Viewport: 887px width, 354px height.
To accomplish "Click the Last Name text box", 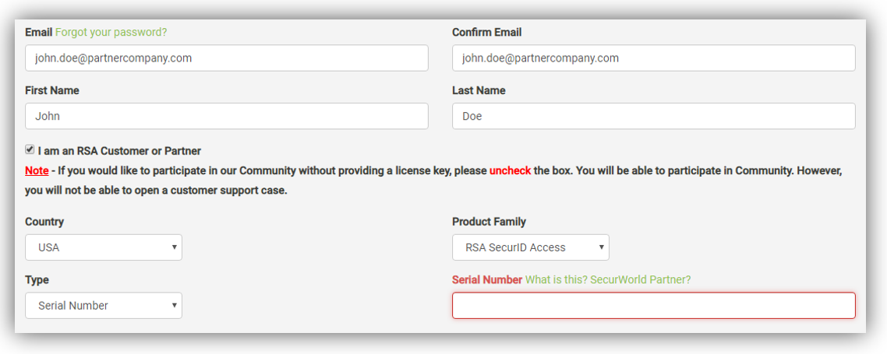I will click(x=653, y=116).
